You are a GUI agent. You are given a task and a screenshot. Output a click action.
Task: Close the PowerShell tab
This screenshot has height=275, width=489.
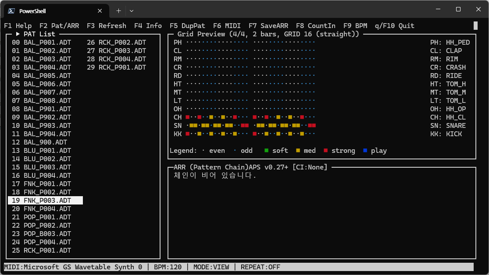click(x=100, y=11)
